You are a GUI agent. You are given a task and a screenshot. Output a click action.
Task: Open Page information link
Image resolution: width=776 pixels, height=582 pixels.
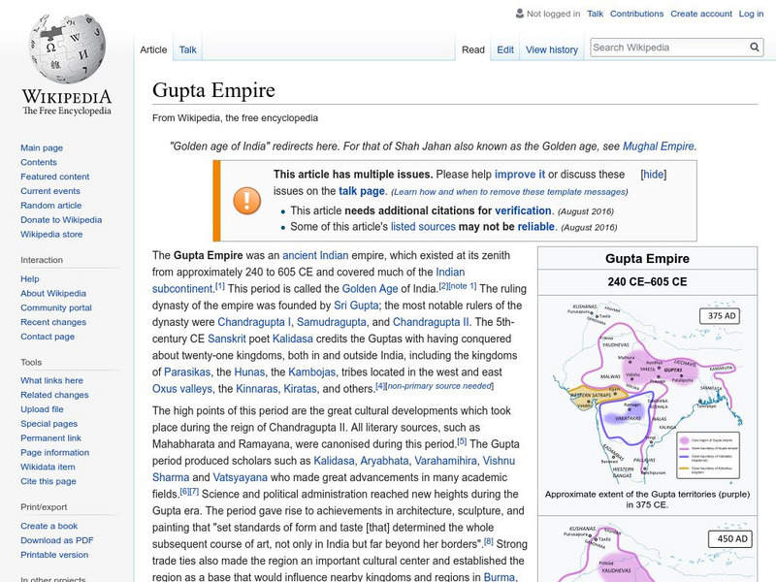pos(55,452)
